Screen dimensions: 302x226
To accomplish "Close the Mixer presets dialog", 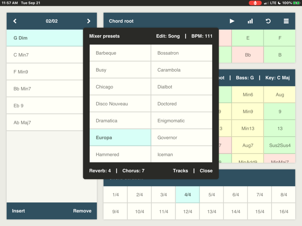I will pyautogui.click(x=206, y=171).
